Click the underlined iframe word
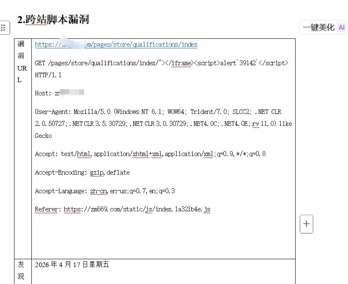Screen dimensions: 348x284 coord(181,63)
